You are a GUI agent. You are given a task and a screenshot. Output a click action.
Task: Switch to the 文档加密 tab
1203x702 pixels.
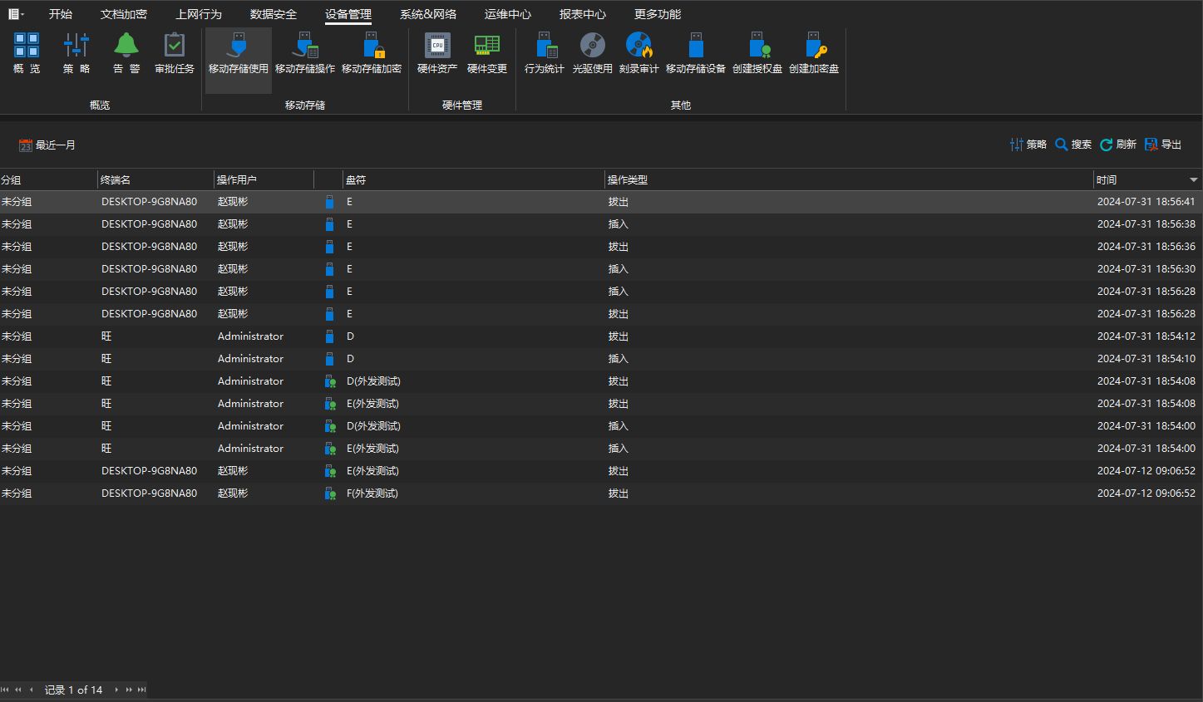124,14
